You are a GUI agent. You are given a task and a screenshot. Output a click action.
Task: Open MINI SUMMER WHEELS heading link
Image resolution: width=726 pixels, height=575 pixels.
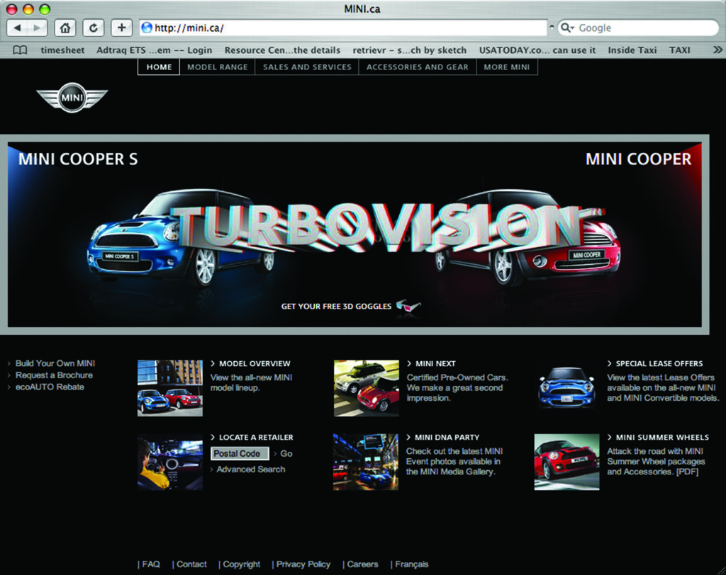click(662, 437)
